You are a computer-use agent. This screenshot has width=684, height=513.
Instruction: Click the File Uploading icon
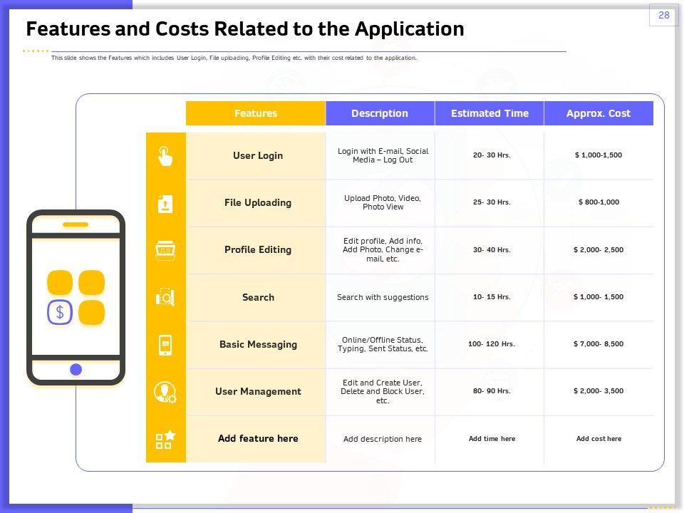[165, 204]
